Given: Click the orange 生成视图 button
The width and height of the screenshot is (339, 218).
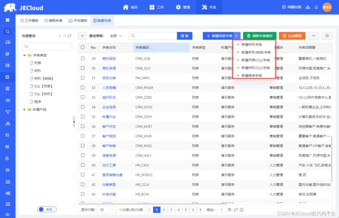Looking at the screenshot, I should 292,35.
